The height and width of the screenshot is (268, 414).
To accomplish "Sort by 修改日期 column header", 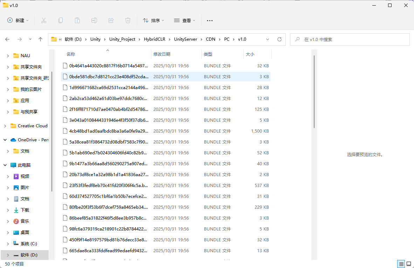I will 162,54.
